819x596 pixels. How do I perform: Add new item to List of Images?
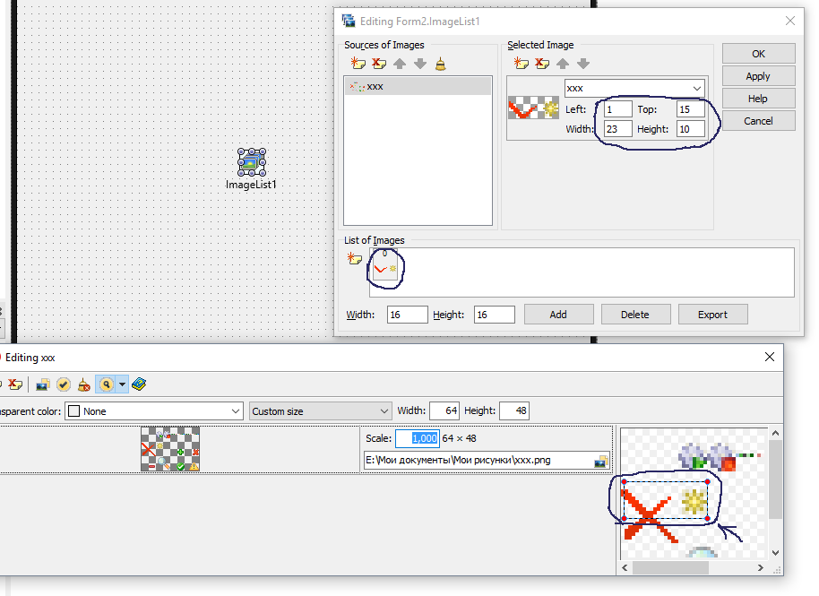(354, 258)
